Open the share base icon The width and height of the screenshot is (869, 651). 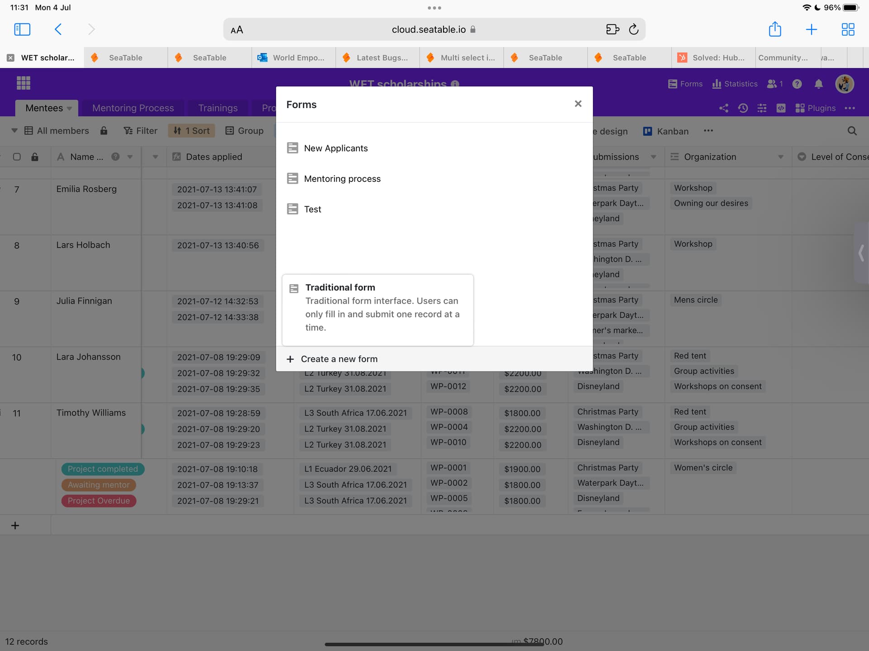(723, 108)
